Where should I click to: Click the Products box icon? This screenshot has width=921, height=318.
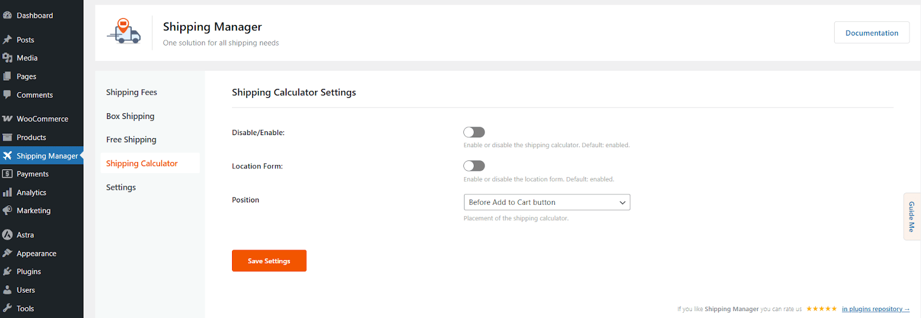(7, 137)
